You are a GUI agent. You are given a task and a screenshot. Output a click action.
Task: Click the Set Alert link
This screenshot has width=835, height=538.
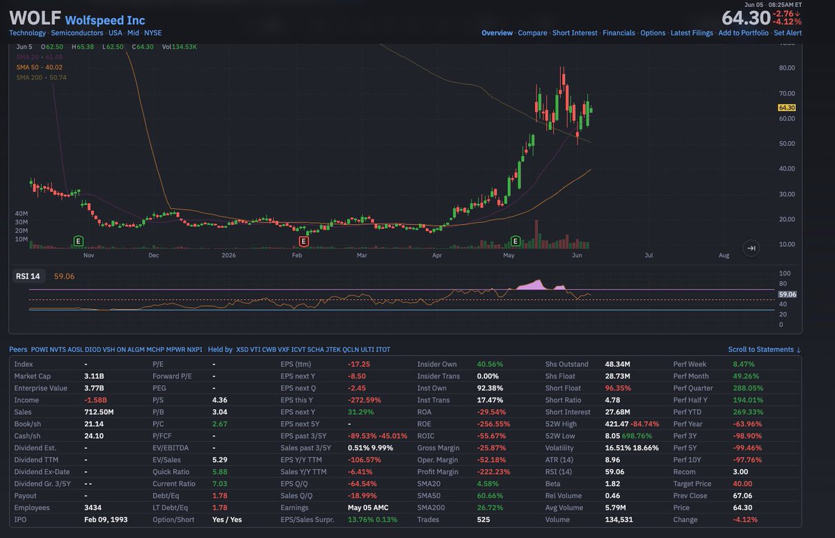coord(788,33)
